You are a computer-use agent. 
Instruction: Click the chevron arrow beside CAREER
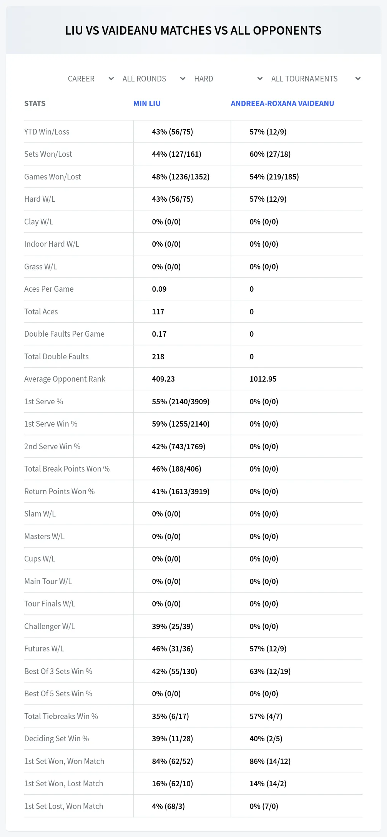coord(111,79)
